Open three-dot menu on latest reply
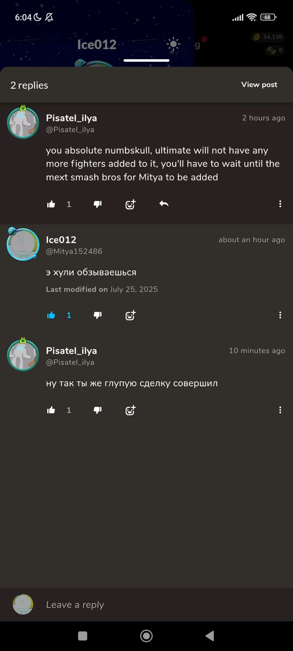Image resolution: width=293 pixels, height=651 pixels. (x=280, y=410)
